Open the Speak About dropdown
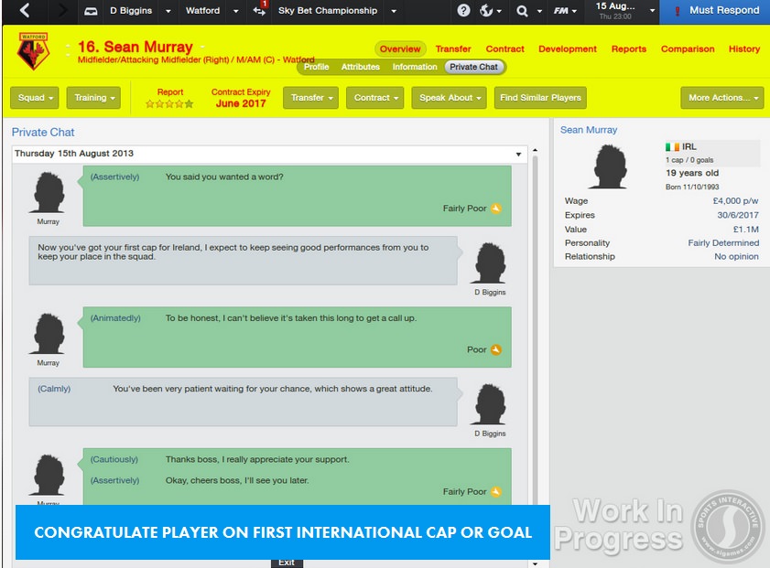The width and height of the screenshot is (770, 568). click(x=450, y=98)
